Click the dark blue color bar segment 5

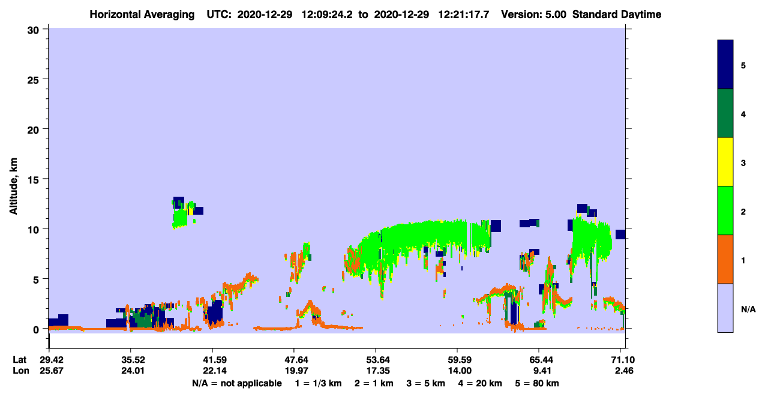click(725, 65)
